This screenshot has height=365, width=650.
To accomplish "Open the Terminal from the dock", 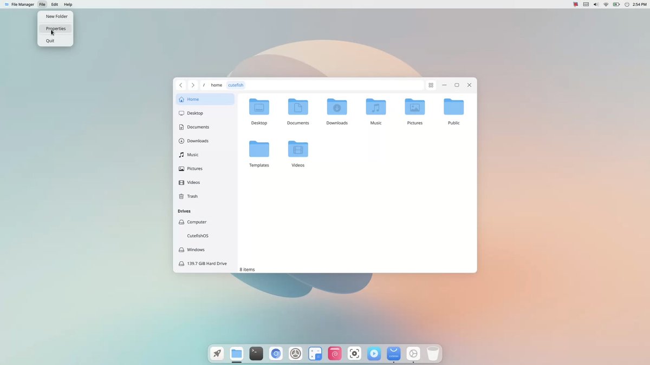I will click(x=256, y=354).
